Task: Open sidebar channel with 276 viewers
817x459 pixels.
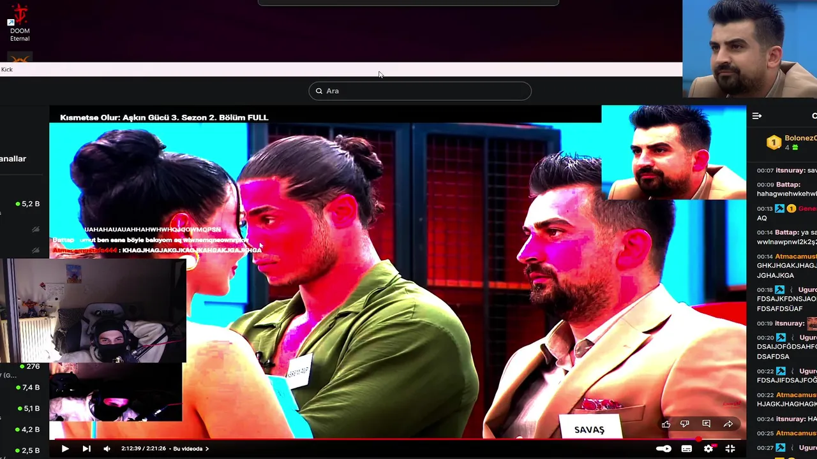Action: click(x=30, y=367)
